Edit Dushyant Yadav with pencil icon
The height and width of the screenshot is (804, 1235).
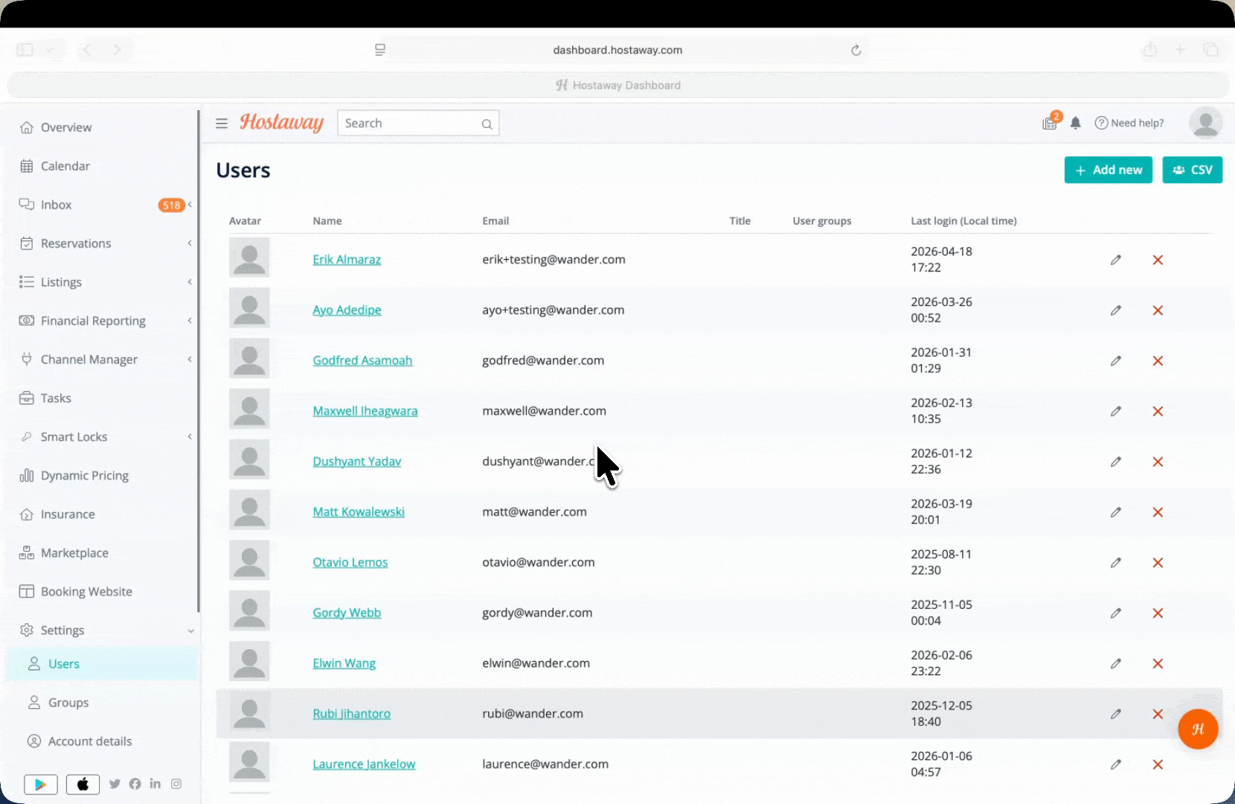click(1116, 462)
